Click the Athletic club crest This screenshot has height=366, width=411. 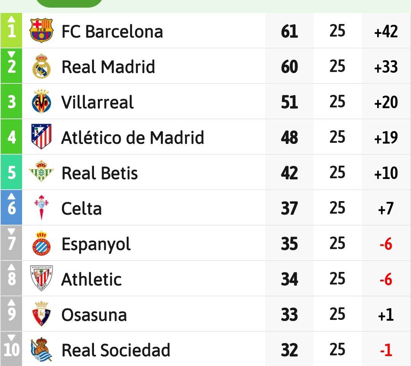pyautogui.click(x=41, y=279)
